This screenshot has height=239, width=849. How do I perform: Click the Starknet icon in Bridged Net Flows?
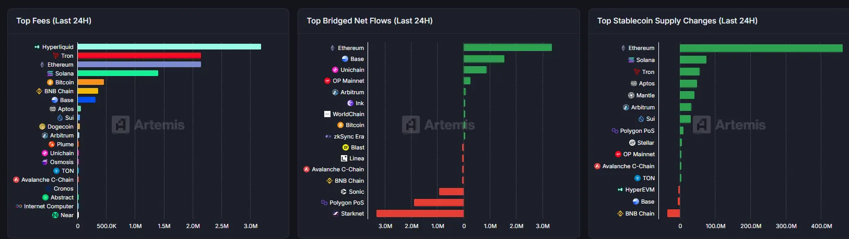point(336,213)
